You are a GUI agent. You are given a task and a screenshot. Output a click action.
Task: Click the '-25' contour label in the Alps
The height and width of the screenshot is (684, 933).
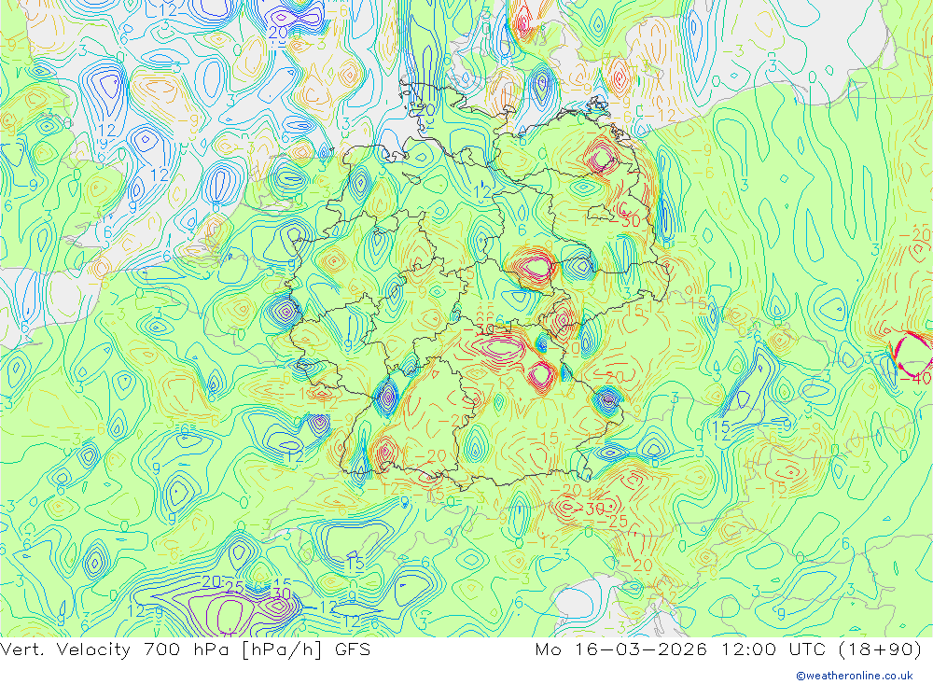(612, 522)
